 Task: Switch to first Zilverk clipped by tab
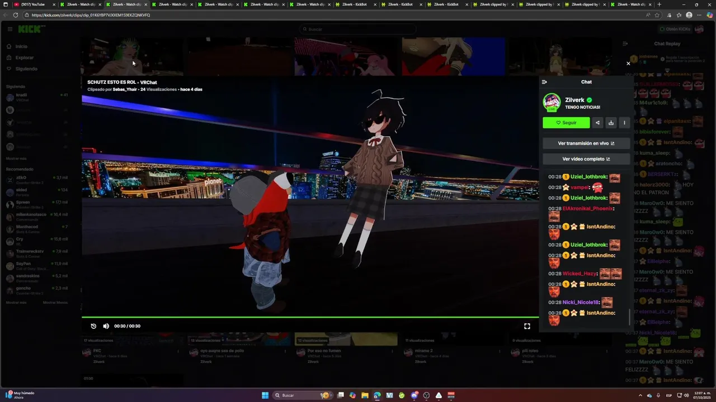pyautogui.click(x=492, y=4)
